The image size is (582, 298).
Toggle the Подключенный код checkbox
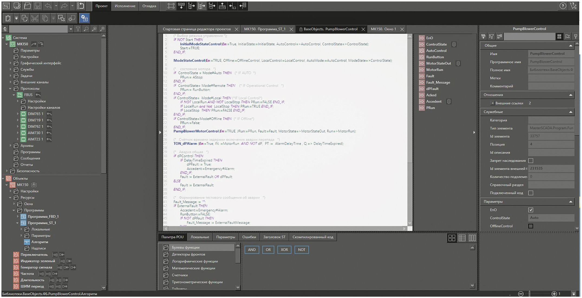pyautogui.click(x=531, y=193)
